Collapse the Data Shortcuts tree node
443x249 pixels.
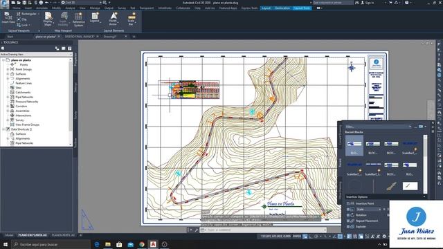point(3,129)
